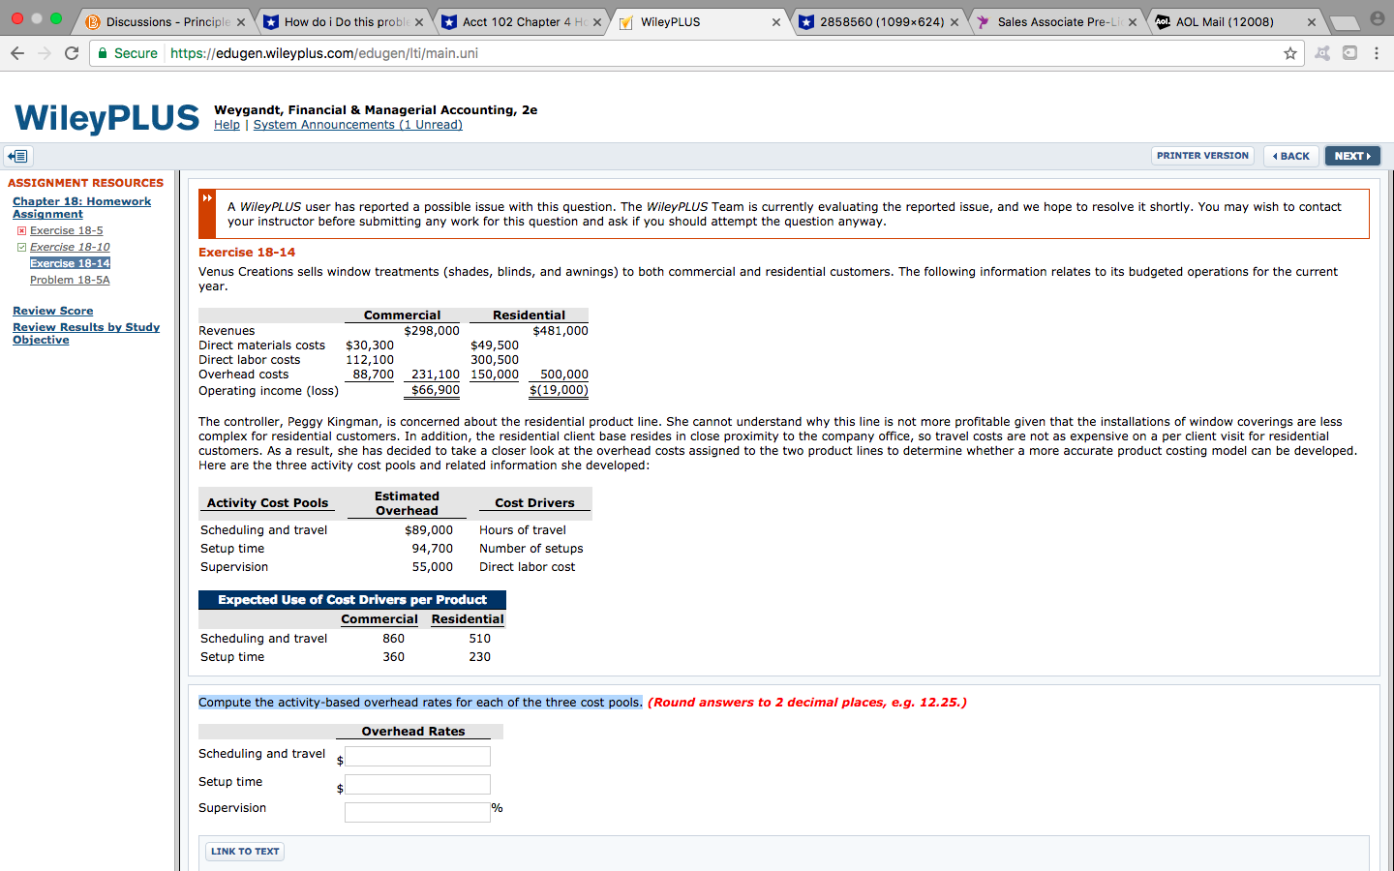The image size is (1394, 871).
Task: Click the Exercise 18-10 completed check icon
Action: tap(21, 248)
